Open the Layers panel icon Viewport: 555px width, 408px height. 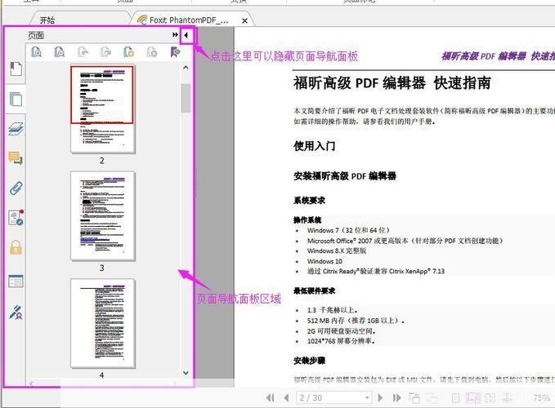(x=16, y=129)
